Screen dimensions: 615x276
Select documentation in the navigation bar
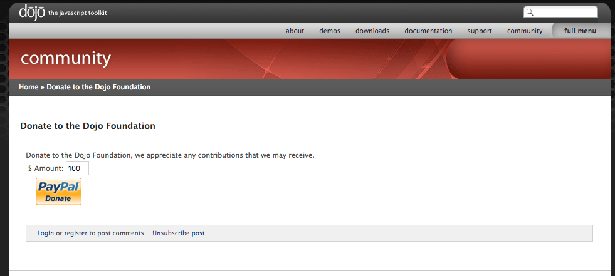[x=428, y=31]
